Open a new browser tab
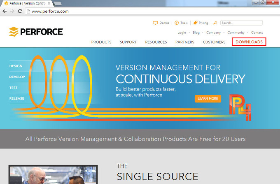This screenshot has height=184, width=280. [58, 3]
